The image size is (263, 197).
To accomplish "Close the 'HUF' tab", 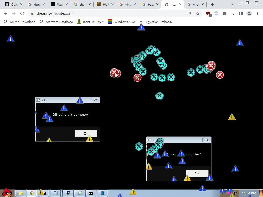I will point(112,5).
